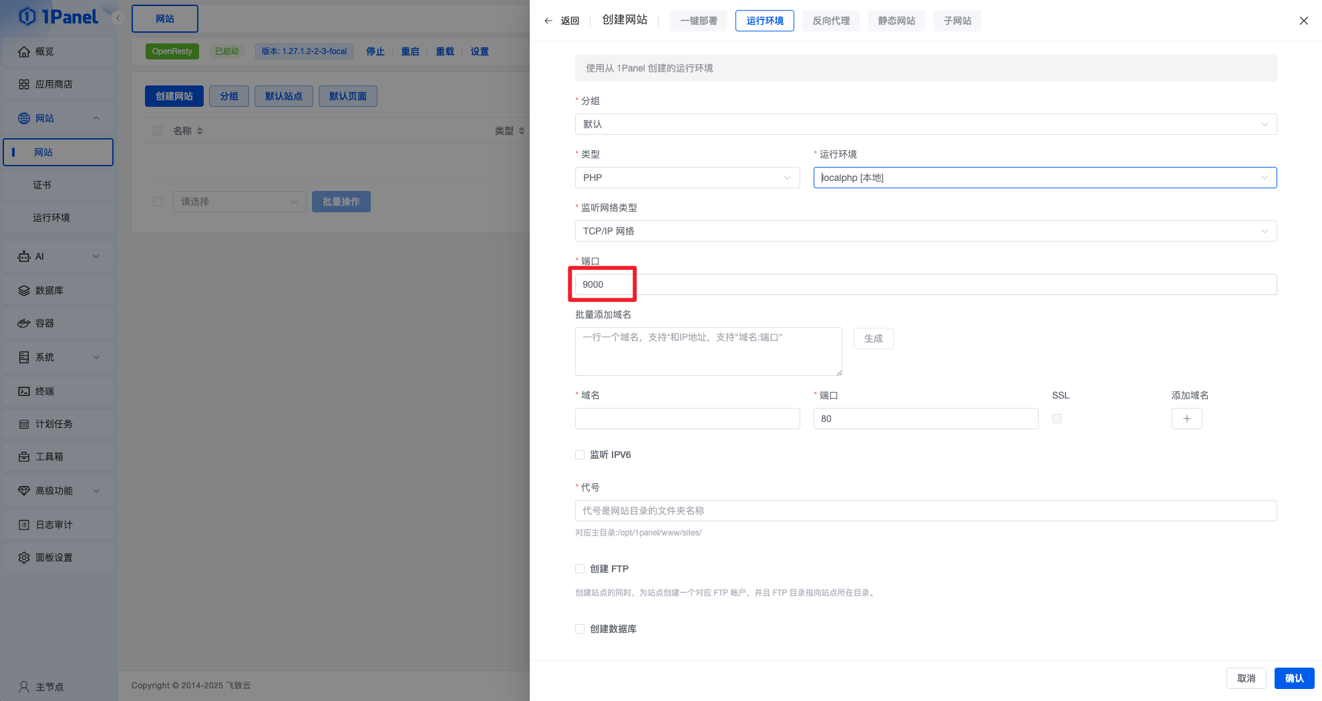
Task: Collapse the sidebar with the chevron button
Action: tap(118, 18)
